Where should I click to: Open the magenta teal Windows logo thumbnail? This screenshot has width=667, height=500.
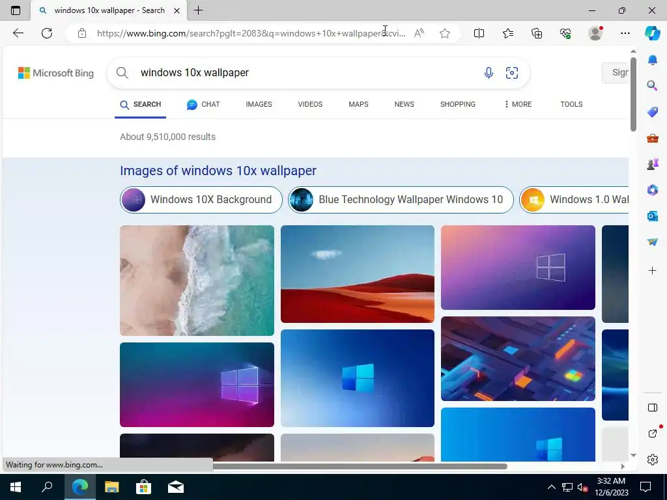click(197, 385)
